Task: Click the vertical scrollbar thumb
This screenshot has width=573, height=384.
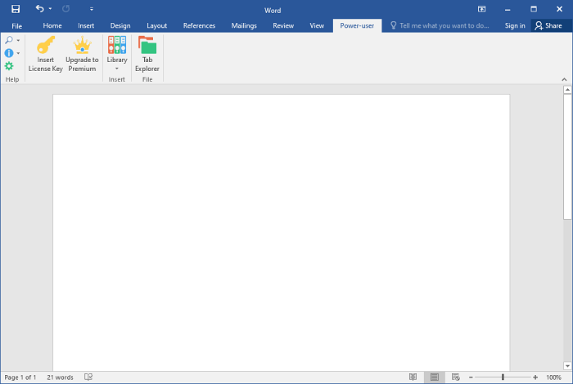Action: click(567, 157)
